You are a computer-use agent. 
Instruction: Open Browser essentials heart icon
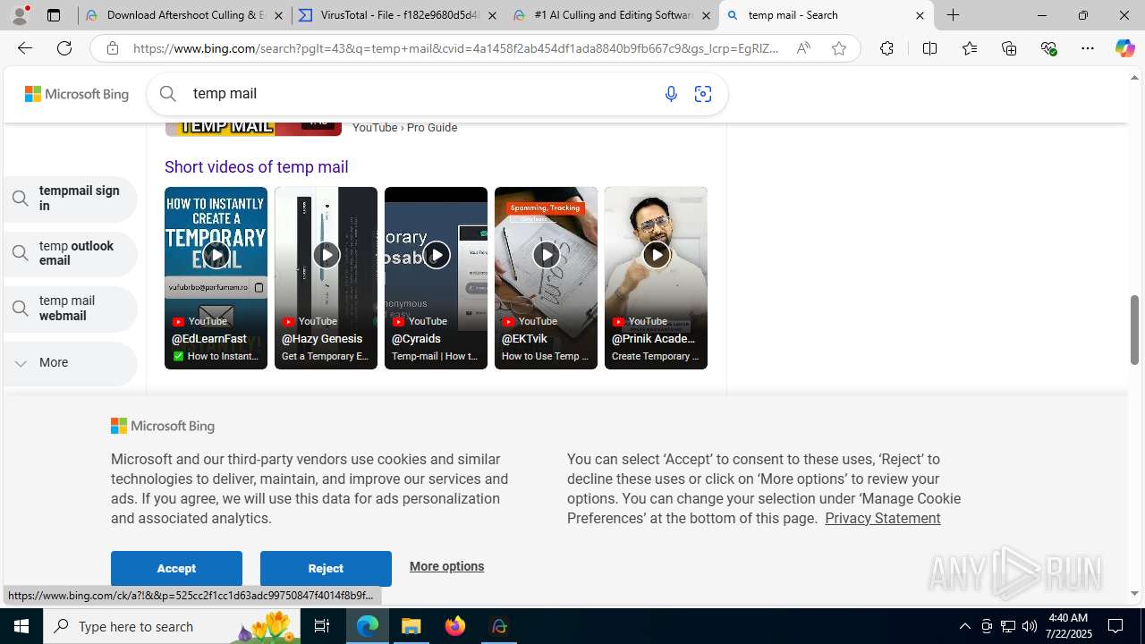1048,48
